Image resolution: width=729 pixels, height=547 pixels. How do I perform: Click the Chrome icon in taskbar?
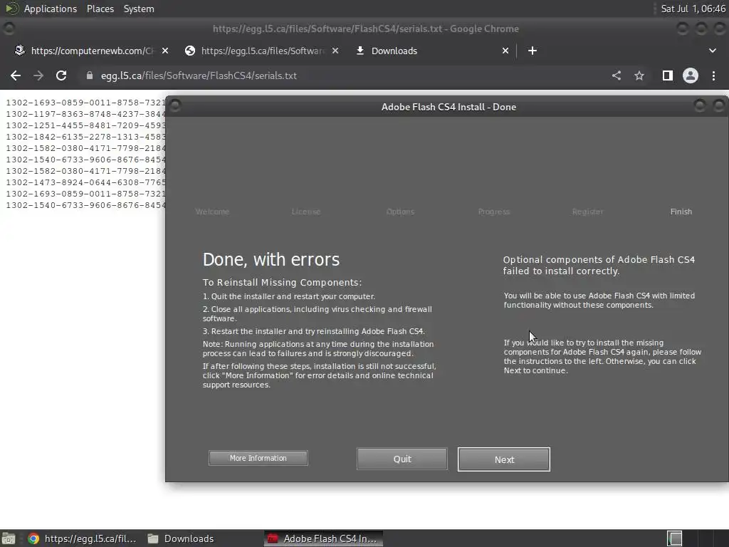tap(33, 538)
